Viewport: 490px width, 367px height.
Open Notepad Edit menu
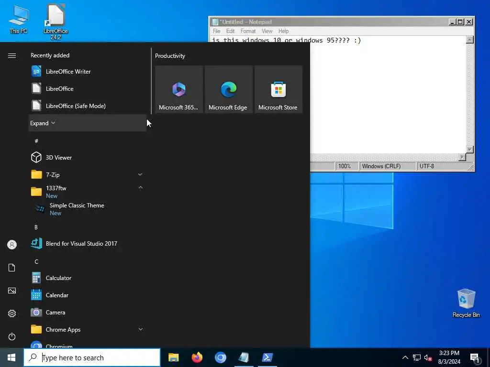[x=230, y=31]
